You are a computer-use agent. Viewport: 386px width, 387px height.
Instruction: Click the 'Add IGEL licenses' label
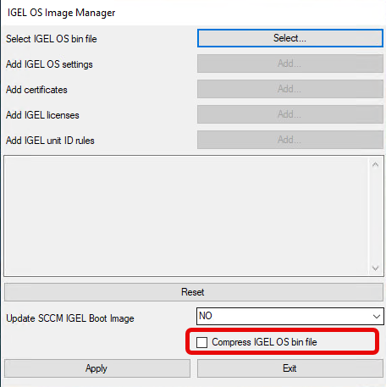pyautogui.click(x=42, y=115)
